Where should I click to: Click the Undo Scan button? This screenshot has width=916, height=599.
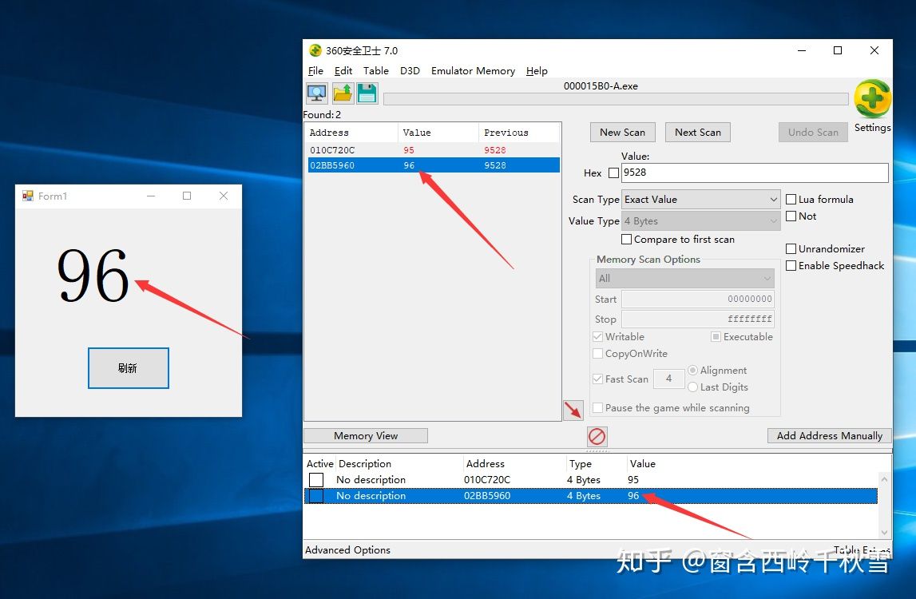[x=813, y=132]
